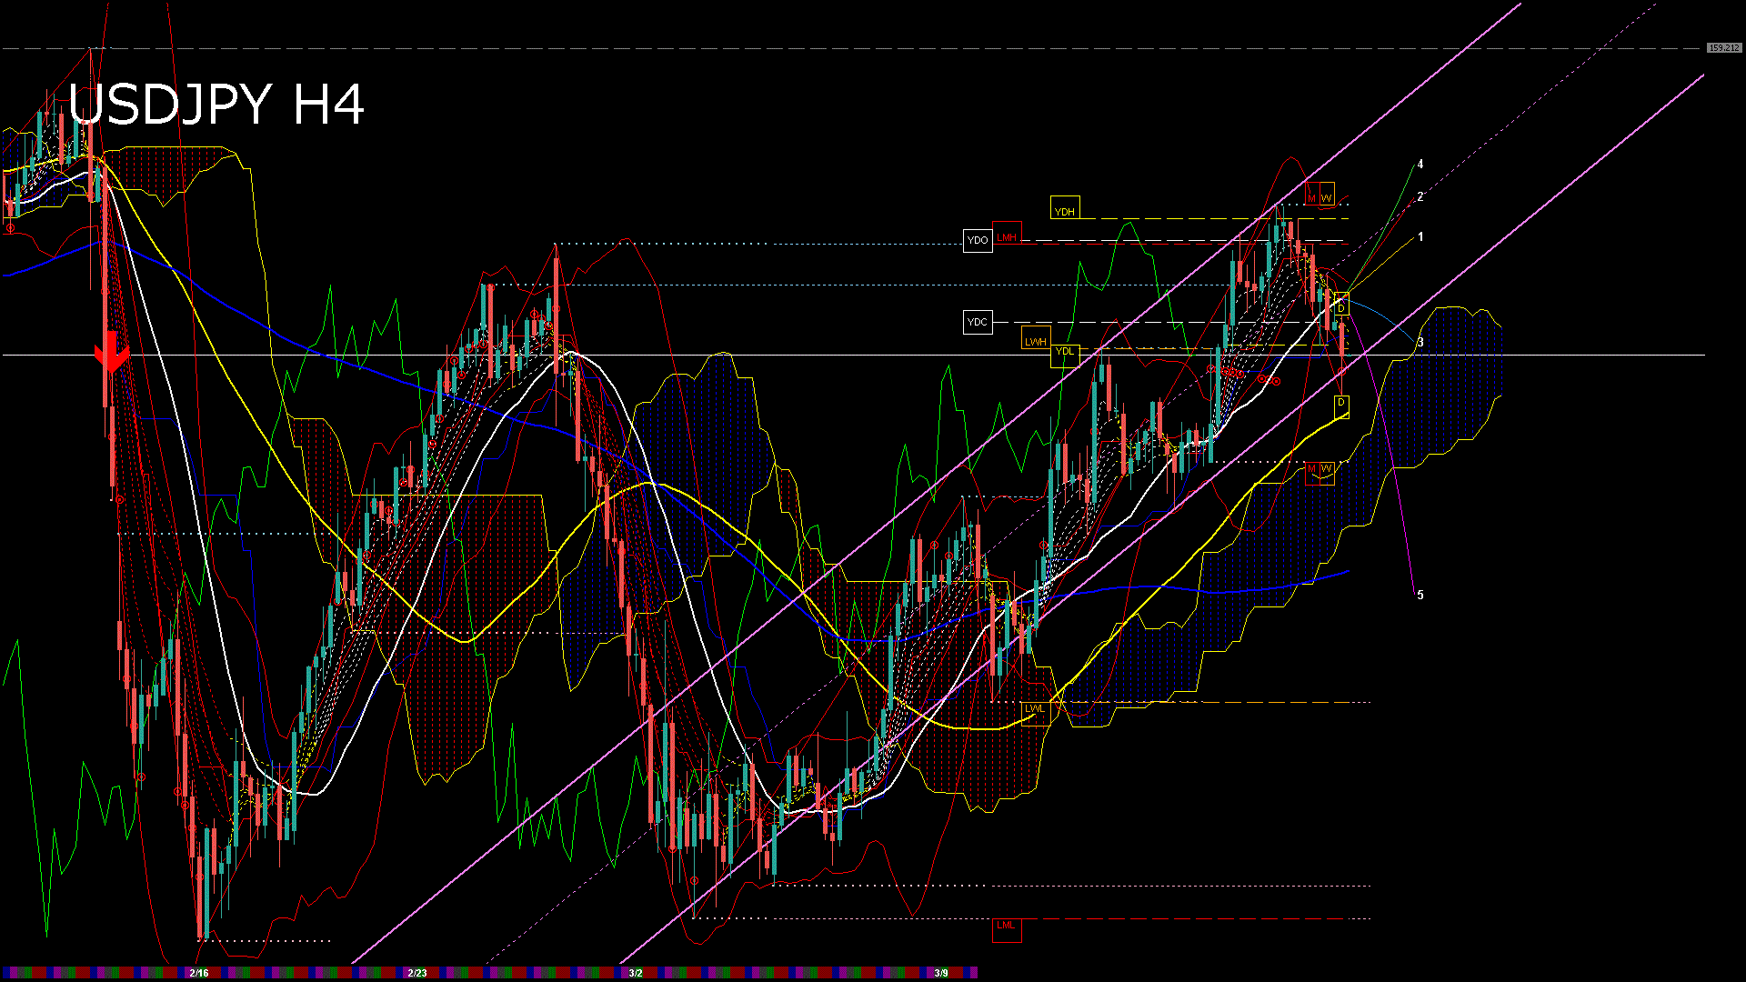This screenshot has width=1746, height=982.
Task: Click the big red down arrow marker
Action: click(x=112, y=354)
